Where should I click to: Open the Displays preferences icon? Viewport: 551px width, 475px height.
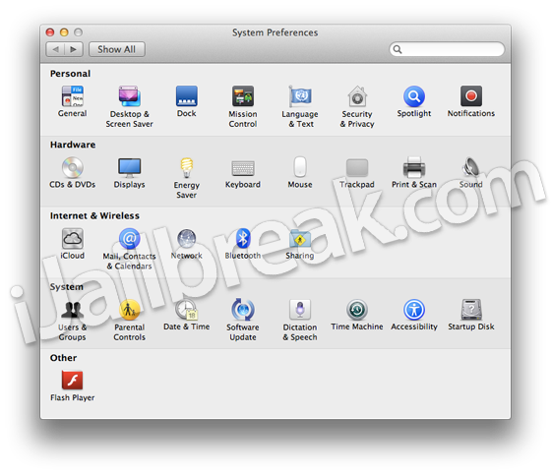point(129,167)
